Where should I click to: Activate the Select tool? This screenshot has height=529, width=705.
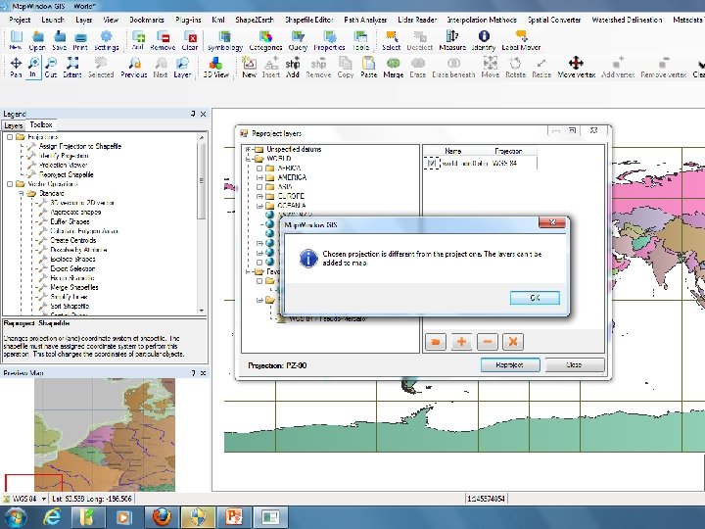pos(391,40)
